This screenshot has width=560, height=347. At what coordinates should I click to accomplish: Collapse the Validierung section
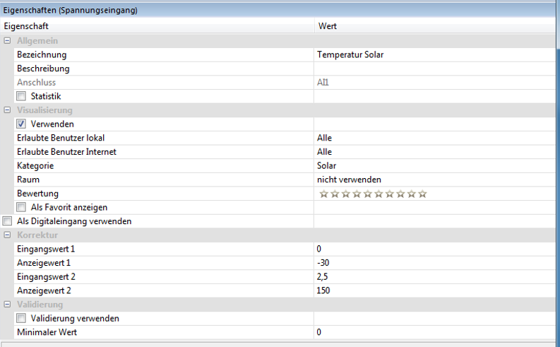click(7, 304)
